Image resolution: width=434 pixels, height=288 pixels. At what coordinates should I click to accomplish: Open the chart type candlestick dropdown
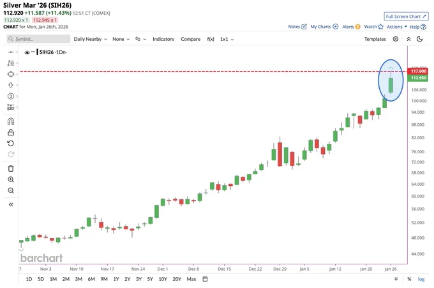[x=140, y=39]
